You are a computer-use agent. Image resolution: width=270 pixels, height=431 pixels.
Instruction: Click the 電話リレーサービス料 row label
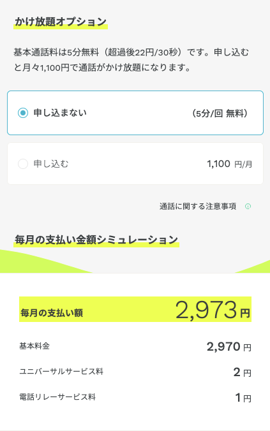pyautogui.click(x=57, y=397)
